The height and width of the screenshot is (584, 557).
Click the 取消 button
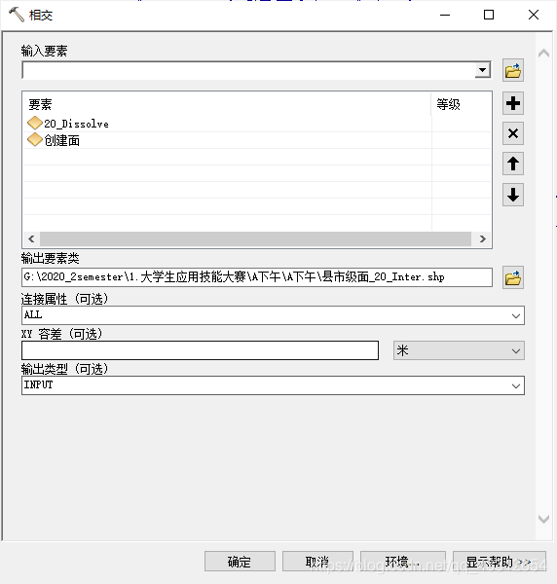coord(317,562)
